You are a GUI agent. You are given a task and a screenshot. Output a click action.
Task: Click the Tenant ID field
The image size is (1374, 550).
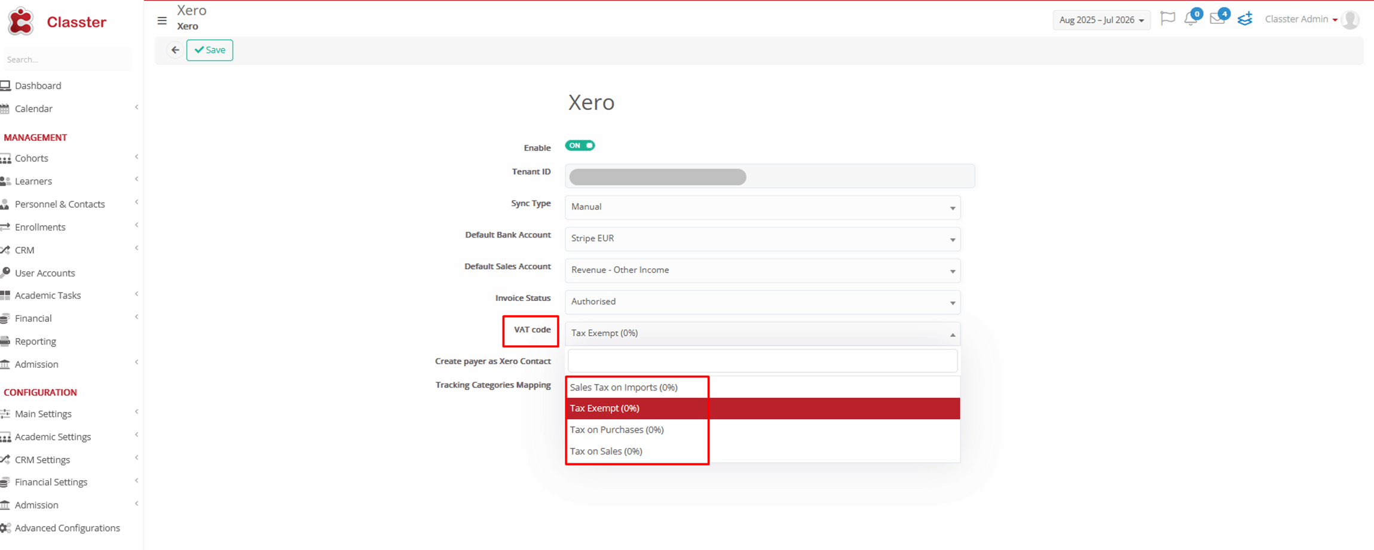point(770,176)
